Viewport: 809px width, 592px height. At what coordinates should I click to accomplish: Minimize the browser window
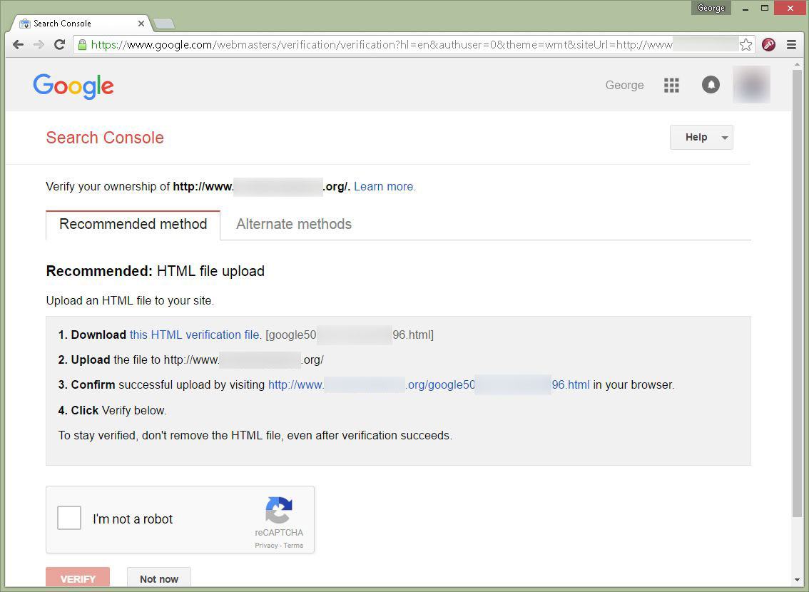pos(746,9)
